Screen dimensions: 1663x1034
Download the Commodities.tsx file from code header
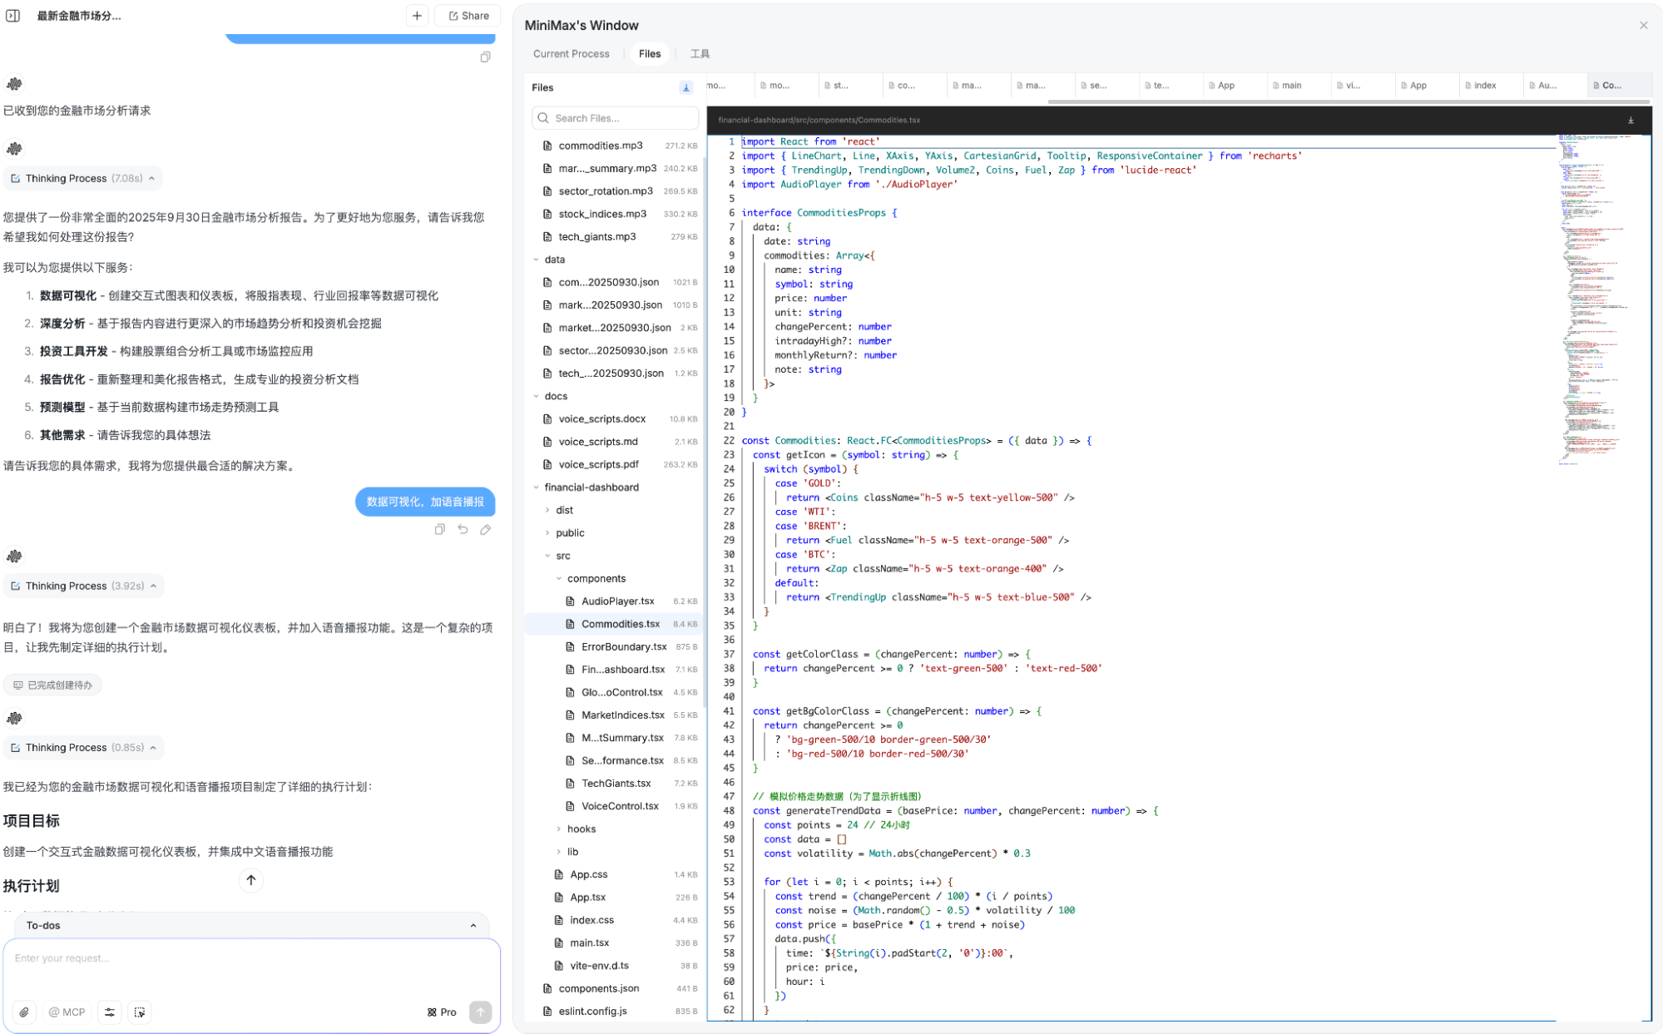click(x=1630, y=120)
